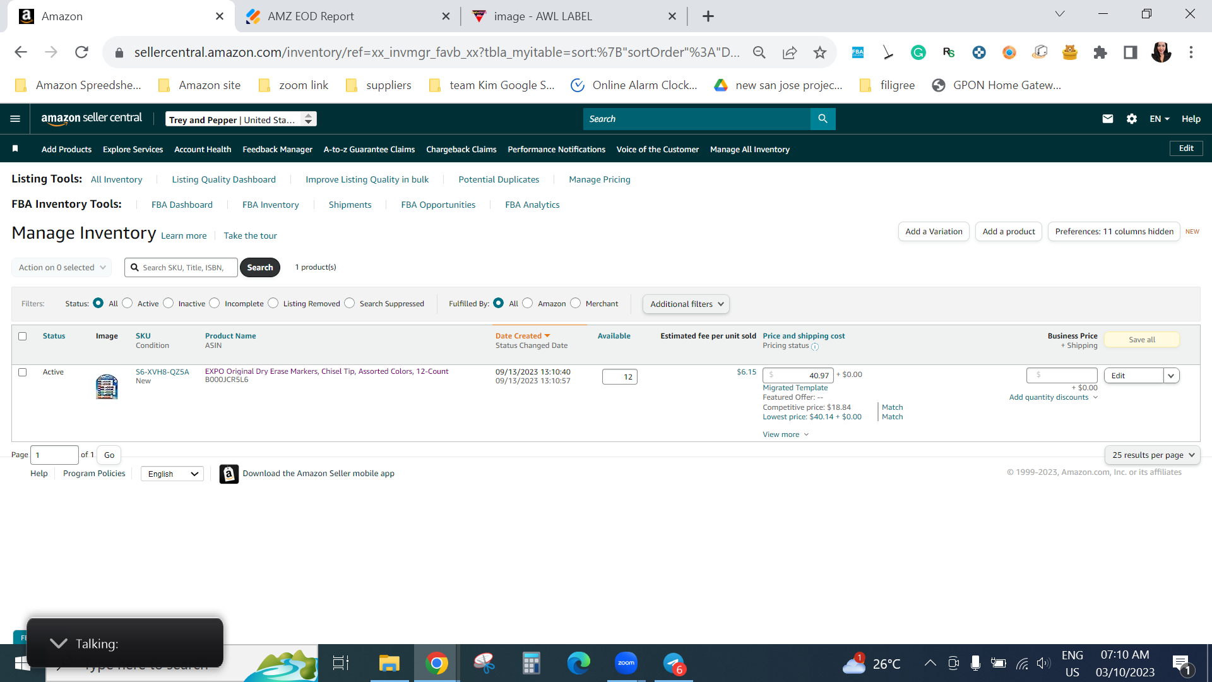Viewport: 1212px width, 682px height.
Task: Switch to AMZ EOD Report tab
Action: pyautogui.click(x=311, y=16)
